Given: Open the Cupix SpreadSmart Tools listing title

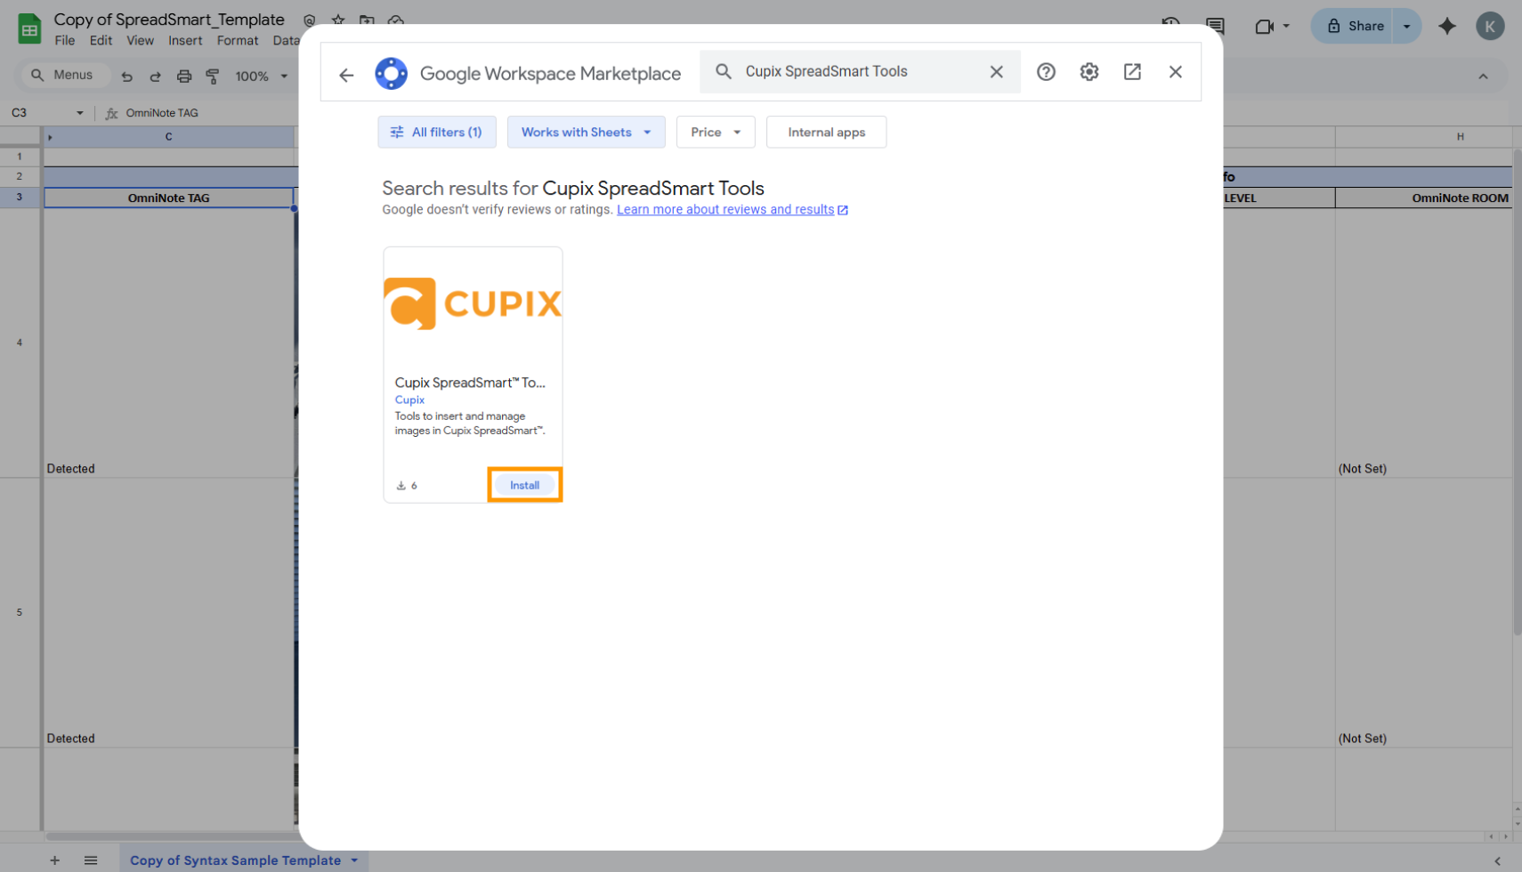Looking at the screenshot, I should point(470,383).
